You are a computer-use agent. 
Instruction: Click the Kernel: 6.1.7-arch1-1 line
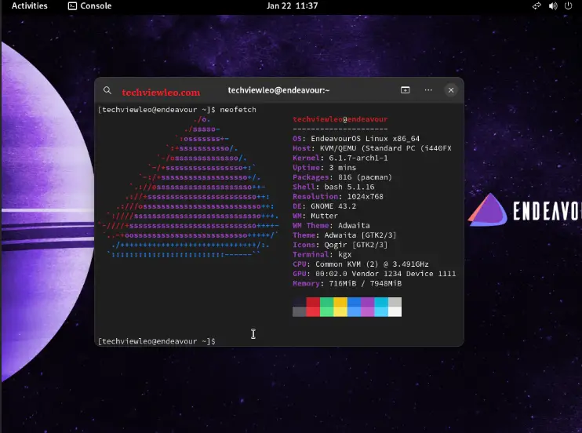coord(340,158)
